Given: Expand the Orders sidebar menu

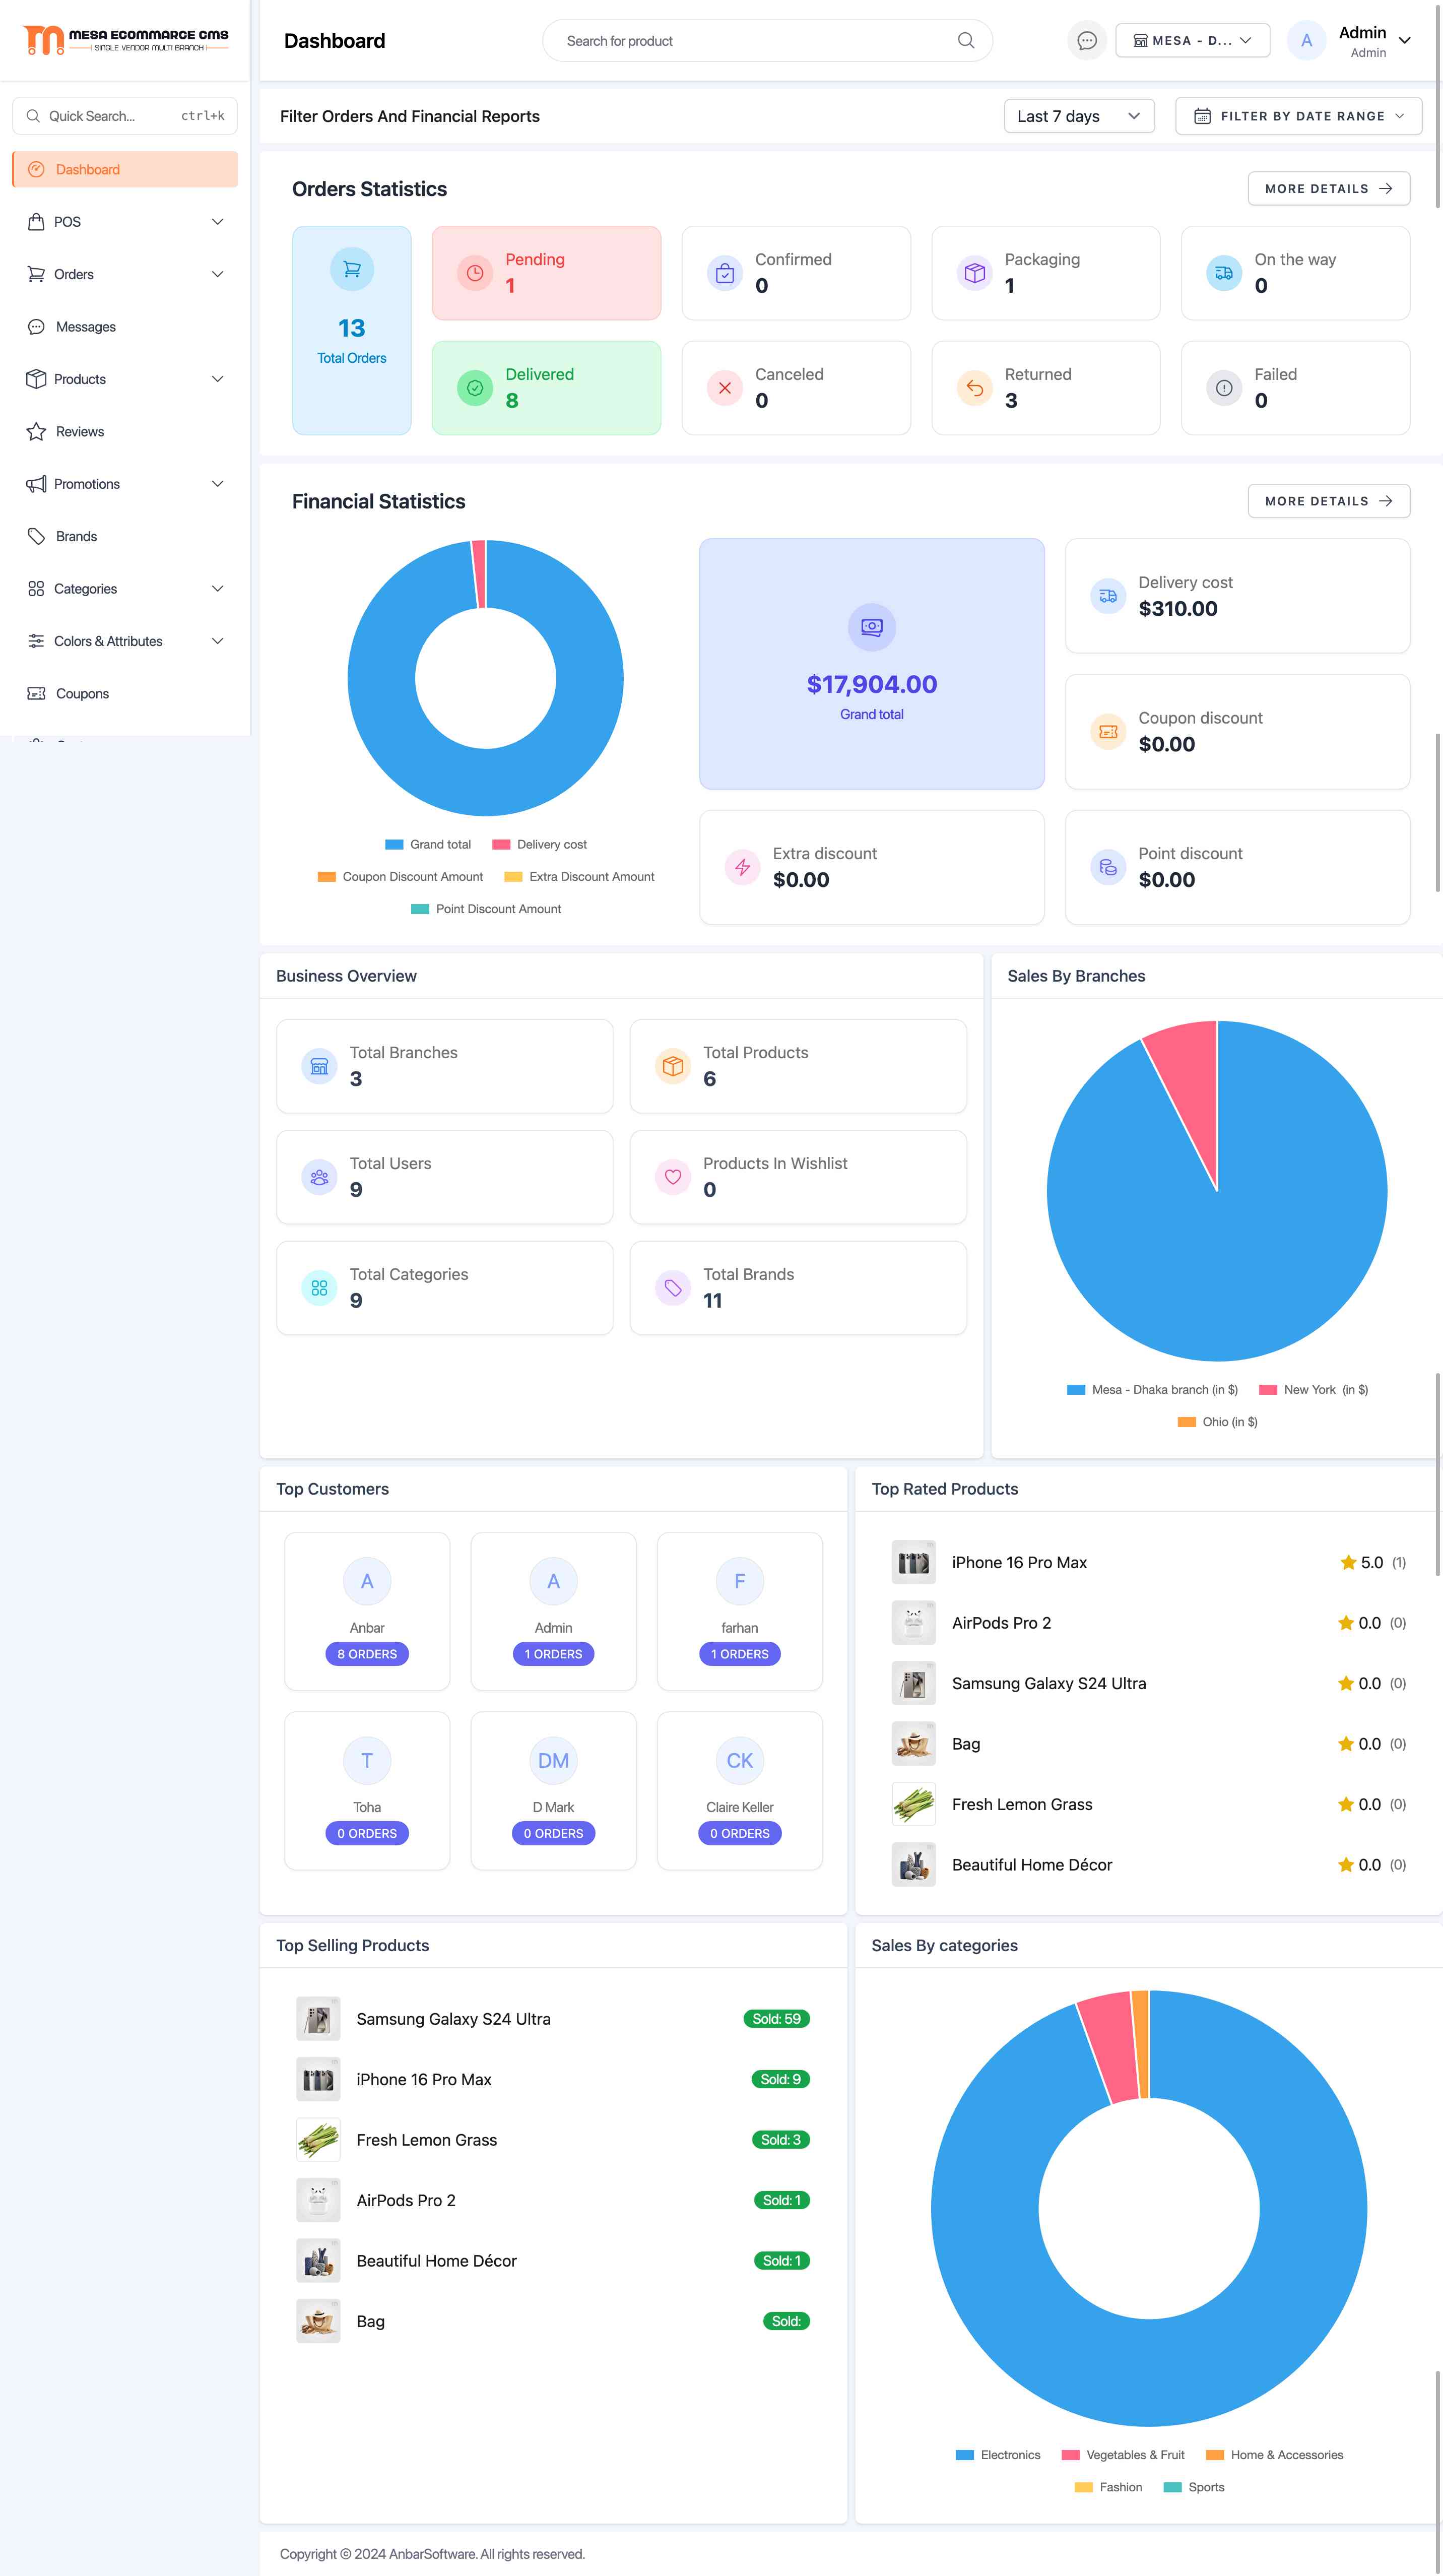Looking at the screenshot, I should [x=125, y=274].
